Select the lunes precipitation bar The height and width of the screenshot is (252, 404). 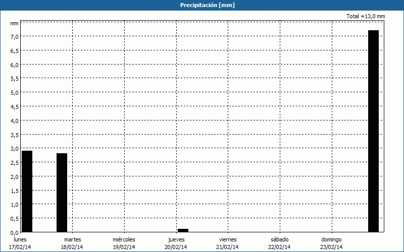27,192
